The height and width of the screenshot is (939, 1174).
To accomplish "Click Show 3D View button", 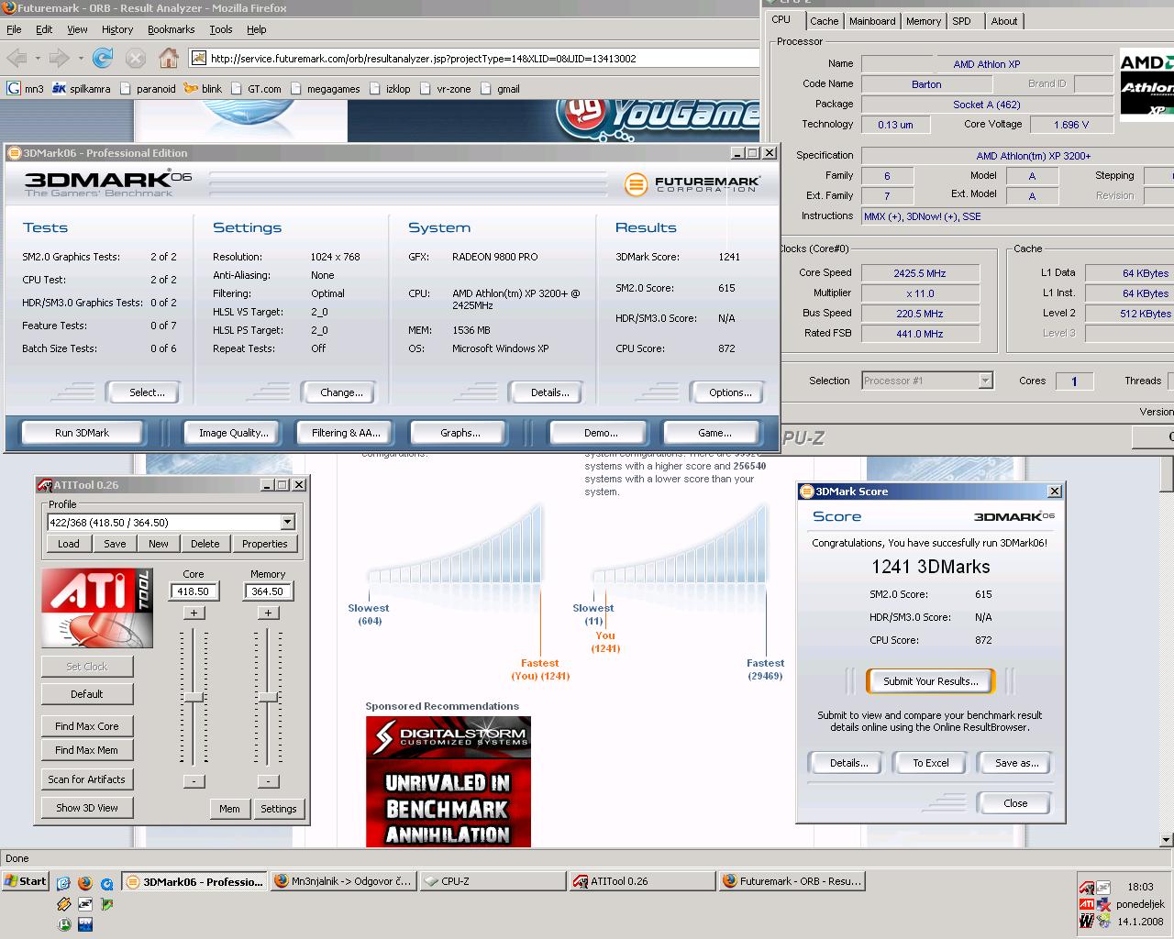I will (87, 808).
